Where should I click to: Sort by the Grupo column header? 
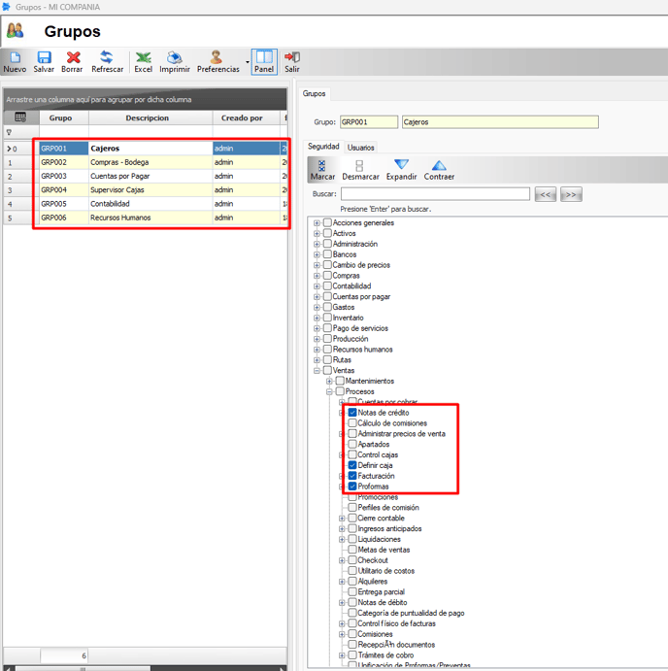pos(64,117)
